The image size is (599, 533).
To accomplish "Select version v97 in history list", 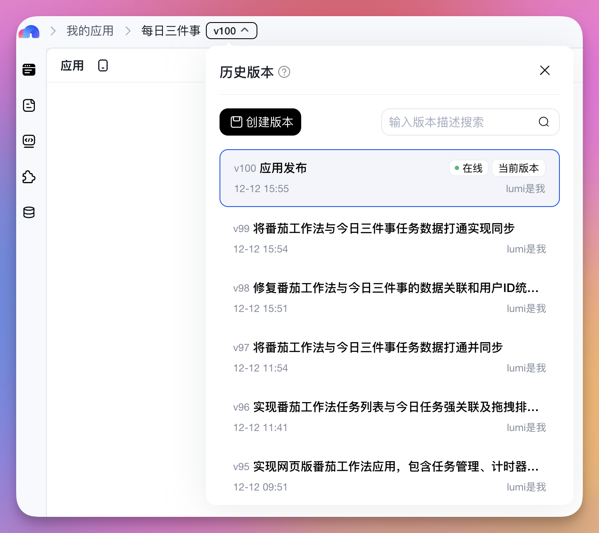I will pyautogui.click(x=389, y=357).
